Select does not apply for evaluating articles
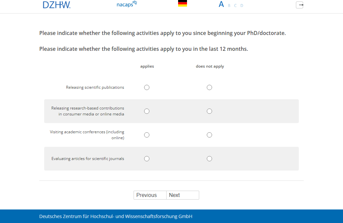This screenshot has height=223, width=343. [209, 159]
